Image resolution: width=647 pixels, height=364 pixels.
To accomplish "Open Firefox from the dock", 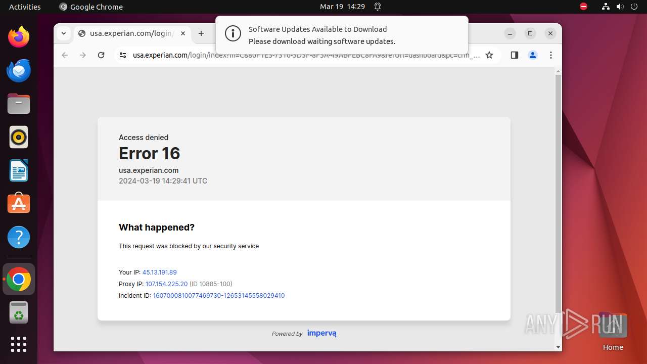I will pyautogui.click(x=19, y=37).
